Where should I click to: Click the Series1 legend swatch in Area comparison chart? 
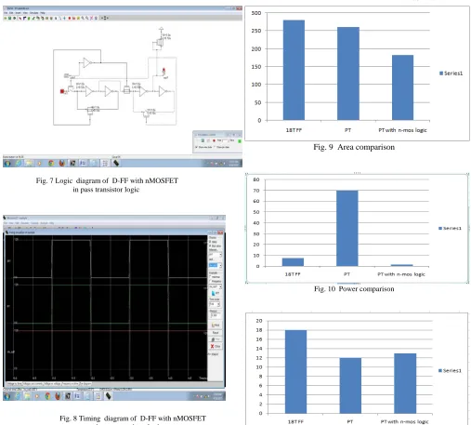point(441,73)
